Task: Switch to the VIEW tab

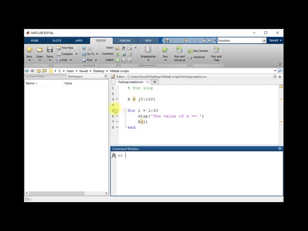Action: pyautogui.click(x=148, y=40)
